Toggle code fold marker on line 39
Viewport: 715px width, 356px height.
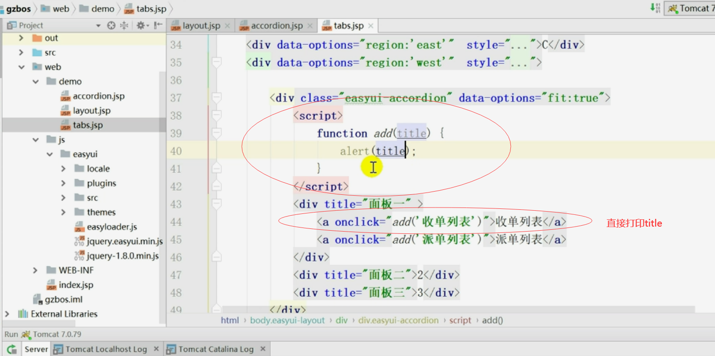click(216, 133)
